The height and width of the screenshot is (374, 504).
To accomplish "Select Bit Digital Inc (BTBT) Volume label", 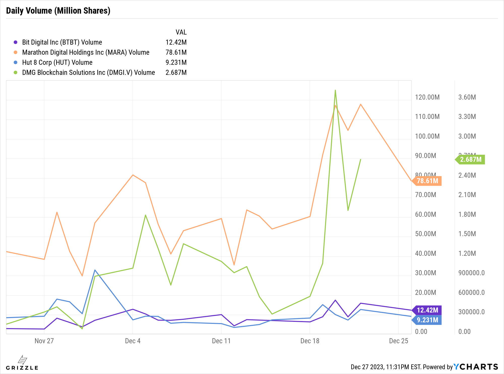I will tap(62, 42).
